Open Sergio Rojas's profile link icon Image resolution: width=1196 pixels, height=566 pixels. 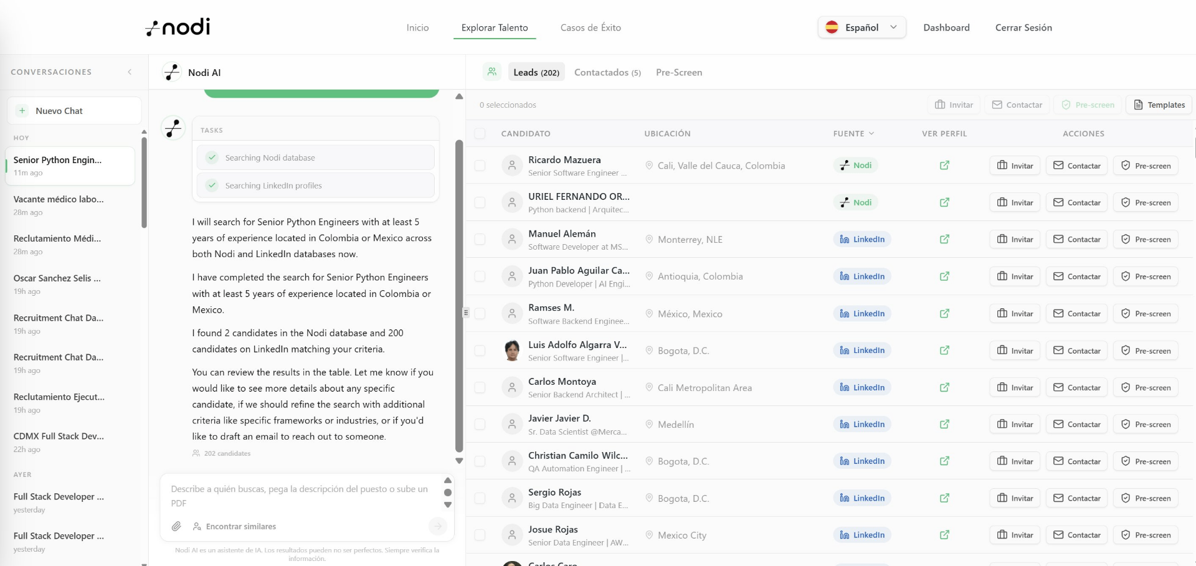944,499
